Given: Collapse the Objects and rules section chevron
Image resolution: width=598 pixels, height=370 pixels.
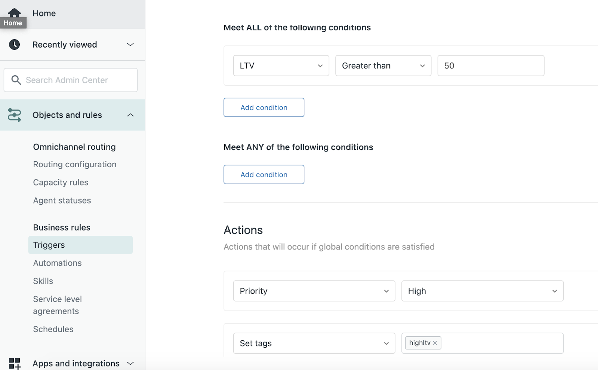Looking at the screenshot, I should (130, 115).
